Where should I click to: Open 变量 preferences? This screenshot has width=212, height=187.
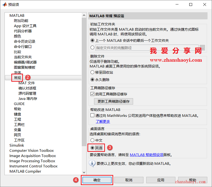[x=17, y=130]
